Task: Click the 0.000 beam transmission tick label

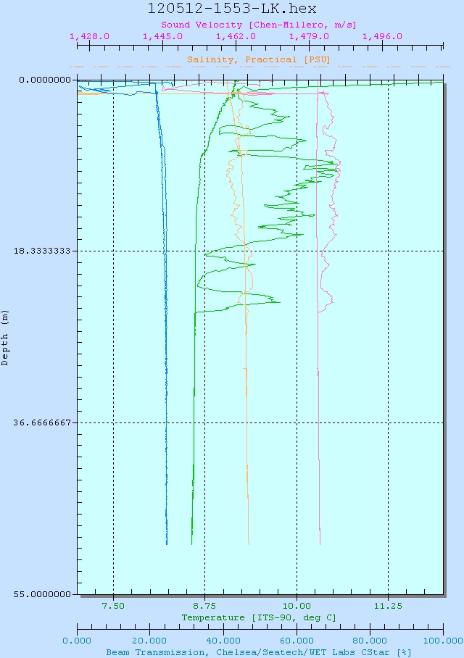Action: pos(77,641)
